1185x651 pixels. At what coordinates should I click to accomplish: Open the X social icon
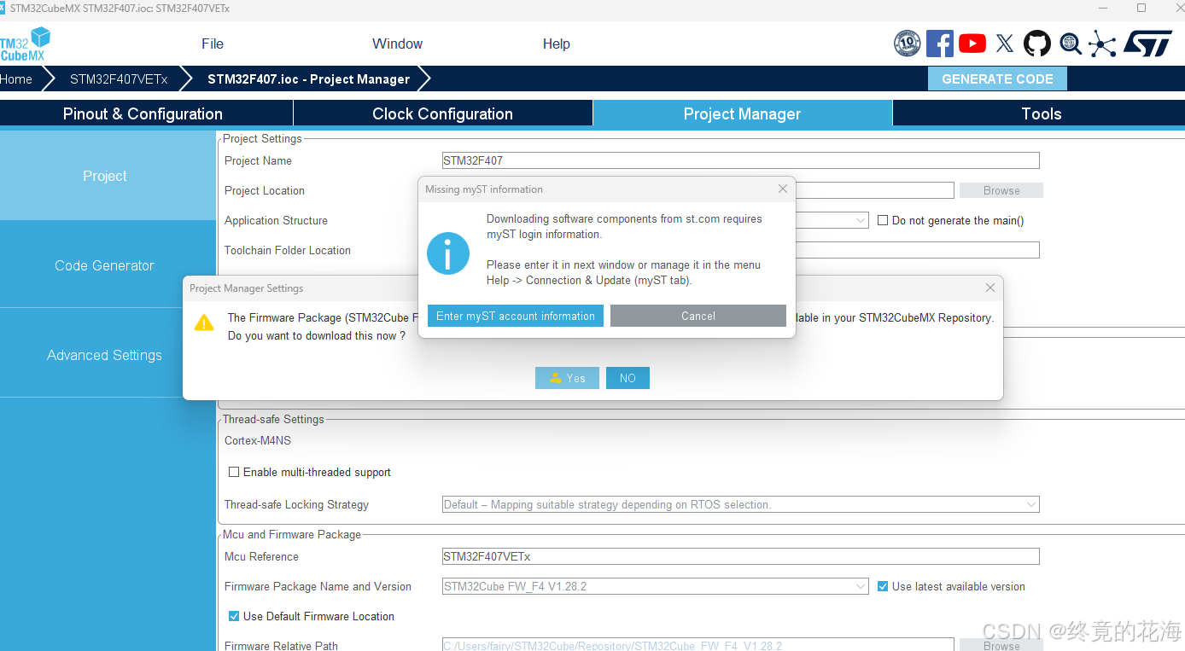[1005, 44]
